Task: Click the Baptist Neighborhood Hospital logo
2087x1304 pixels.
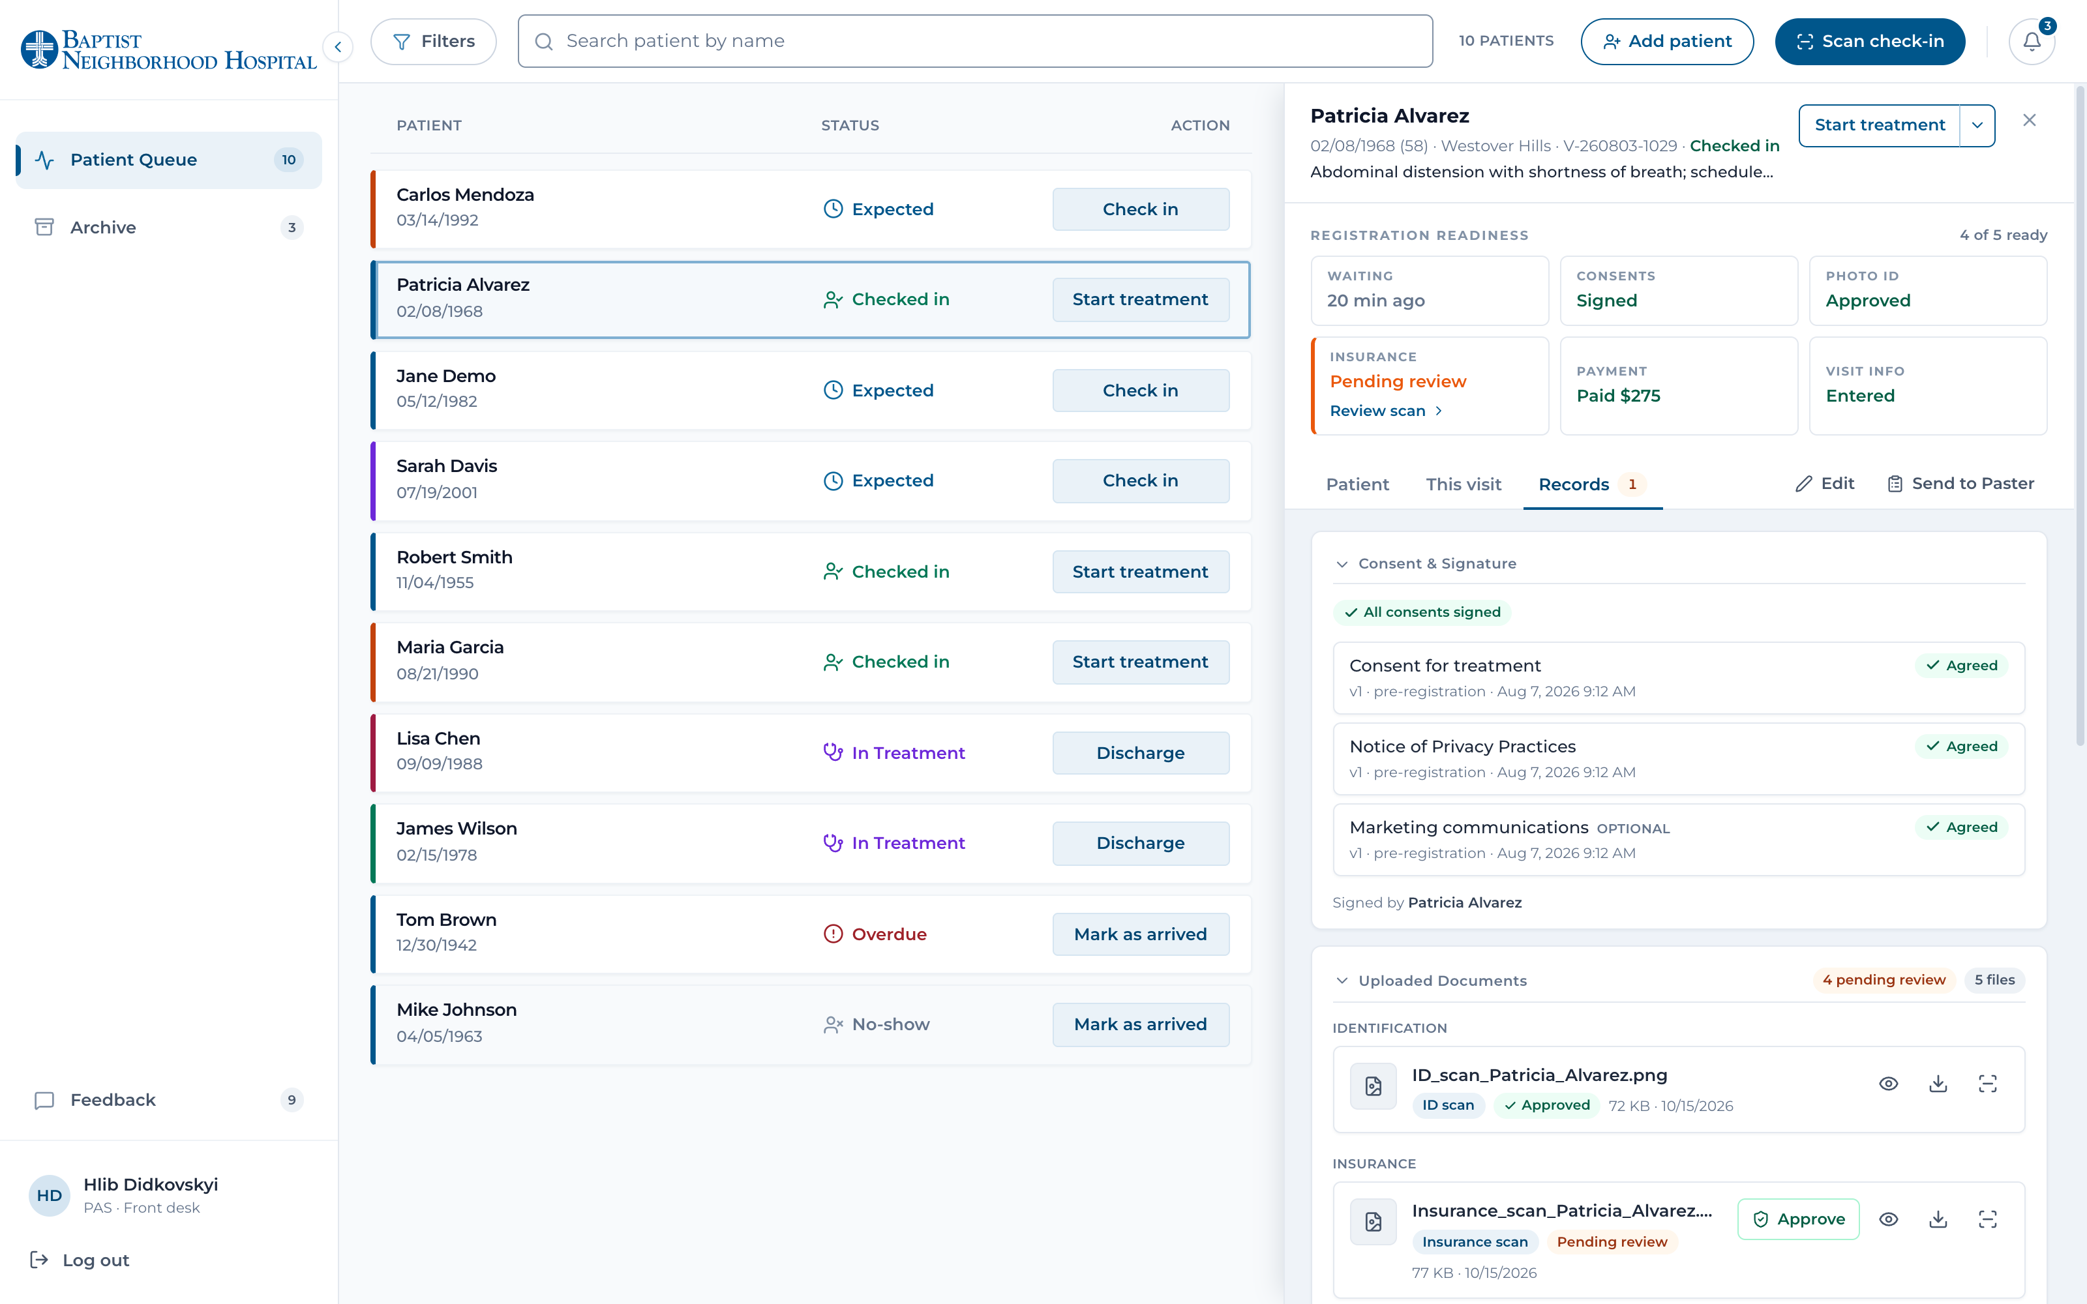Action: point(168,50)
